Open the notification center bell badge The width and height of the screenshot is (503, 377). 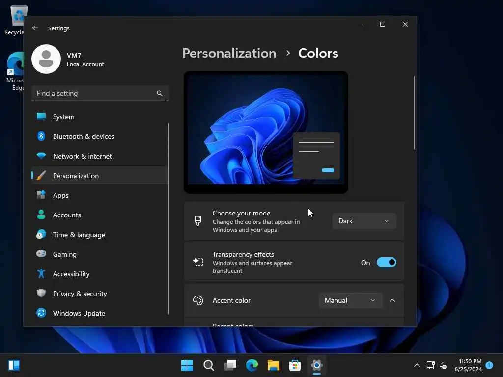[x=489, y=365]
